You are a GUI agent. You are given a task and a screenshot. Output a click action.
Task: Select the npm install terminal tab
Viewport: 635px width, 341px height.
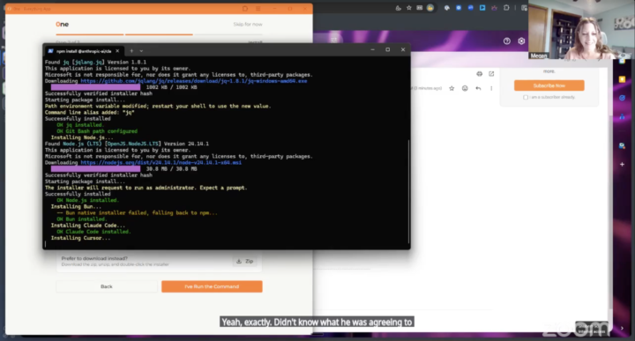(x=84, y=51)
